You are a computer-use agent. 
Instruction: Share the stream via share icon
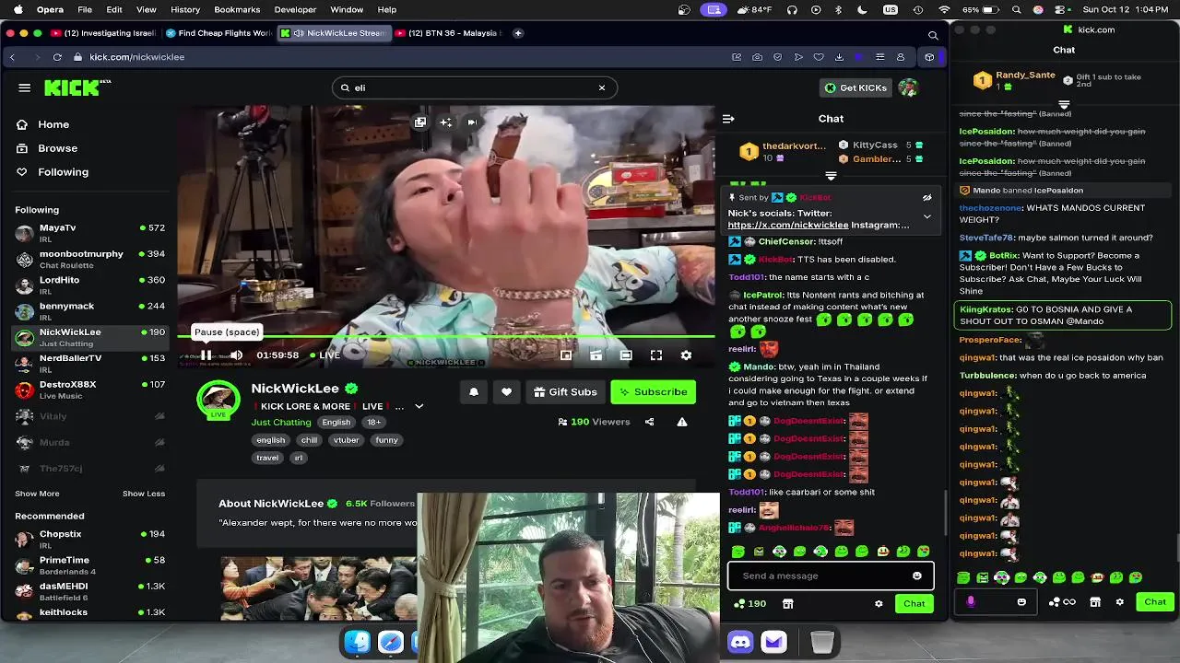coord(649,422)
